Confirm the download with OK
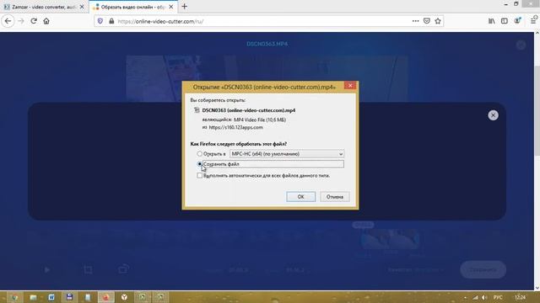Screen dimensions: 540x303 (300, 196)
